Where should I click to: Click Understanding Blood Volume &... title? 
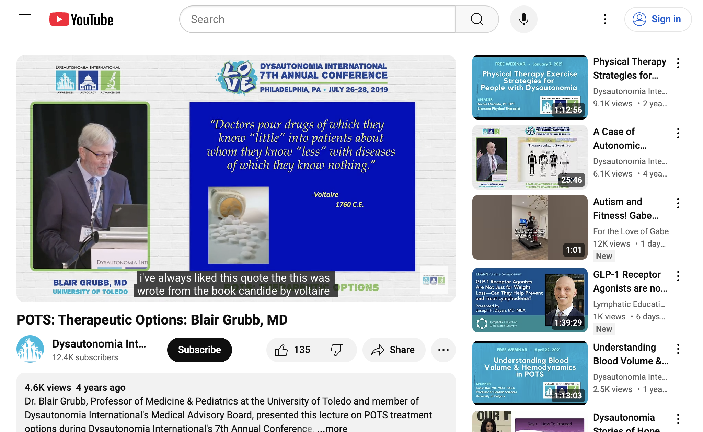(x=631, y=354)
